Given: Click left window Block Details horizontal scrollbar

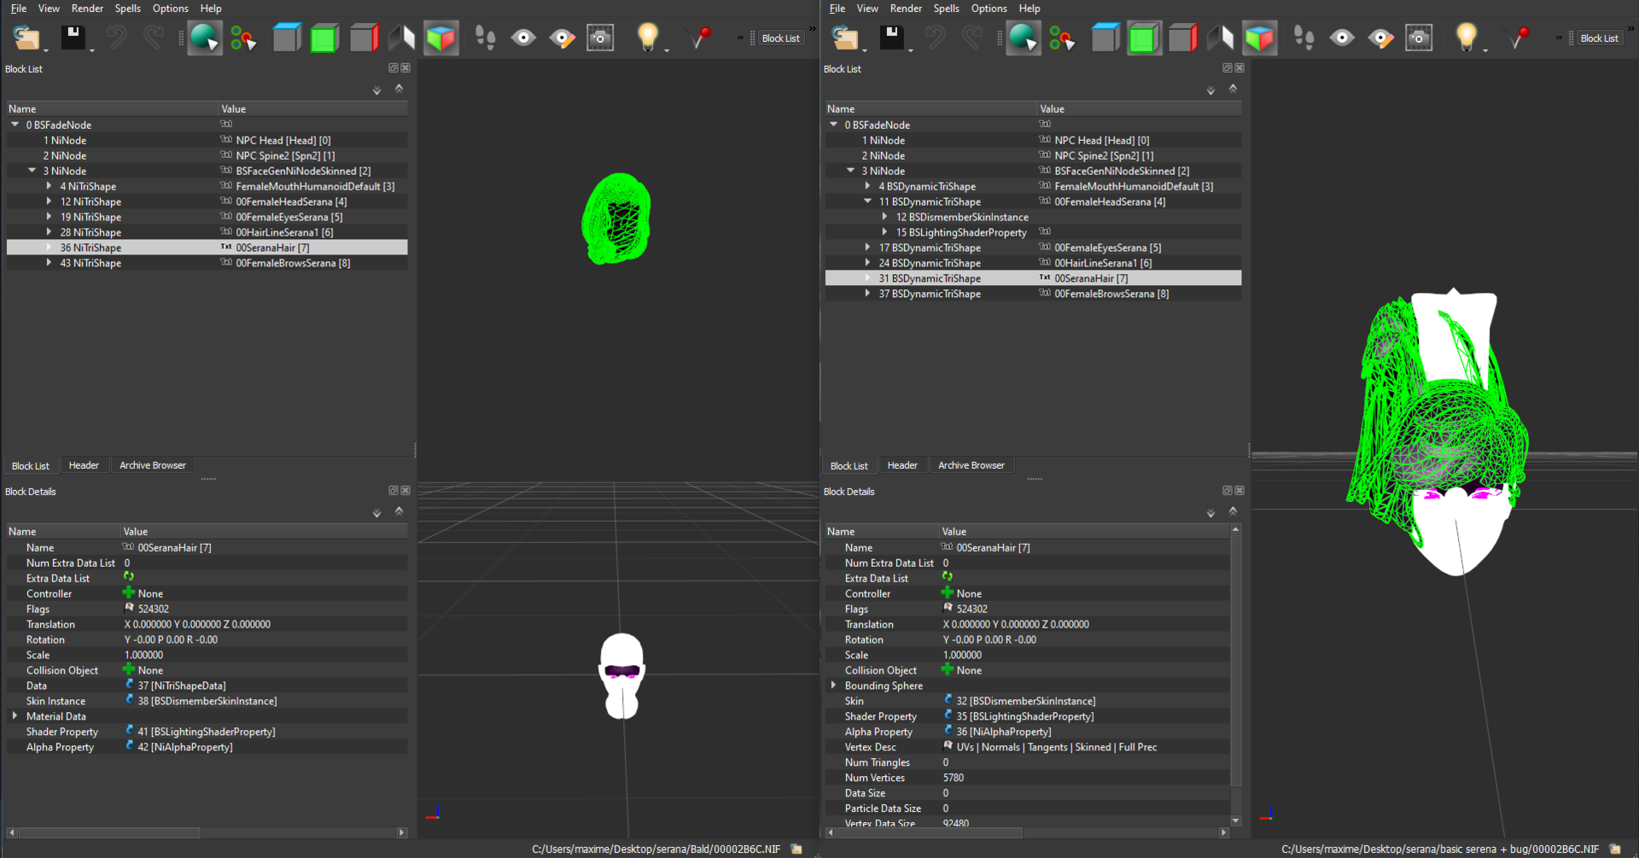Looking at the screenshot, I should pos(109,832).
